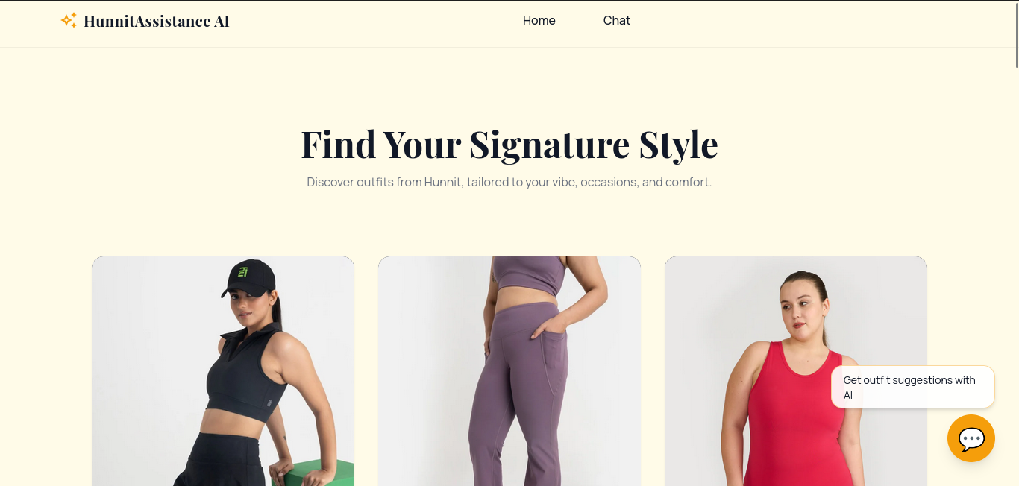The image size is (1019, 486).
Task: Click the black cap with green logo
Action: click(248, 277)
